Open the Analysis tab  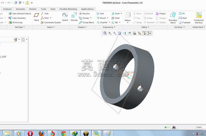7,9
